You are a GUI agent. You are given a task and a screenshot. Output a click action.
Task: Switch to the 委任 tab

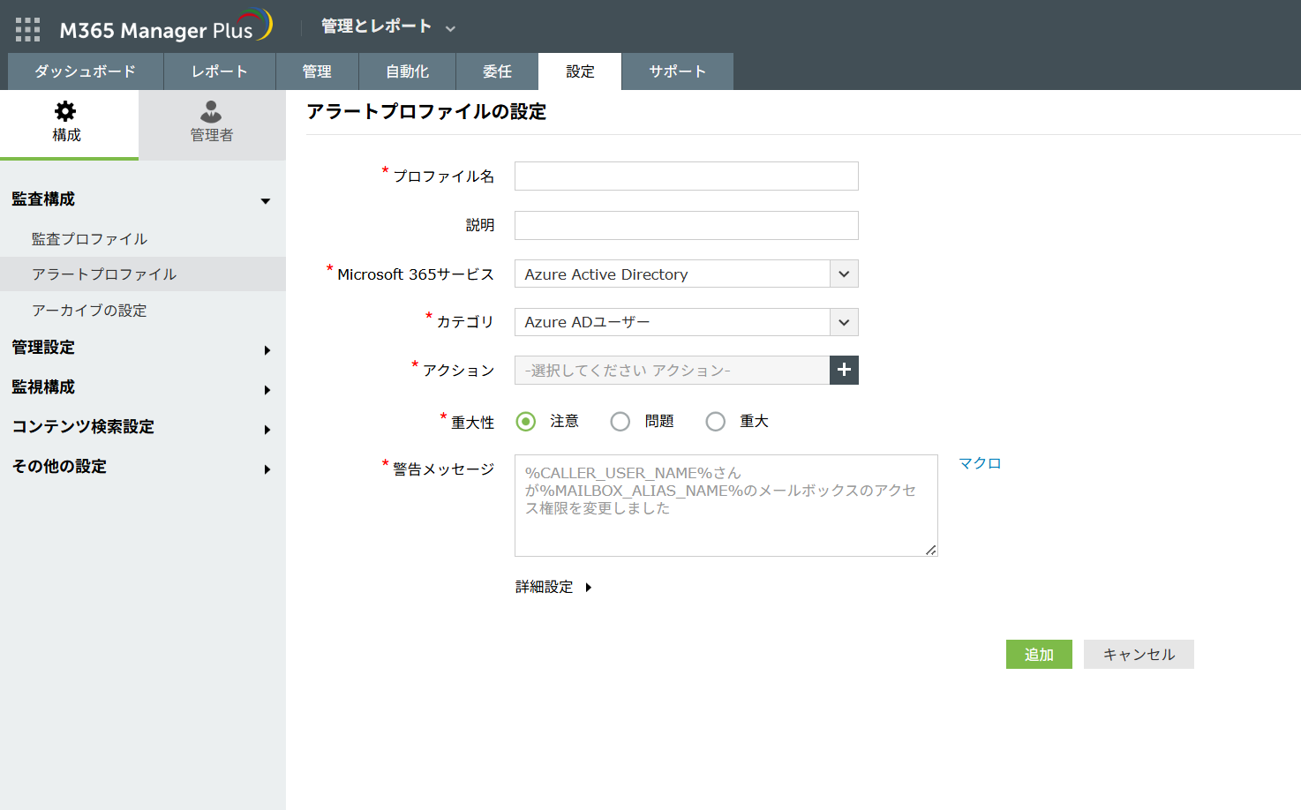[497, 71]
